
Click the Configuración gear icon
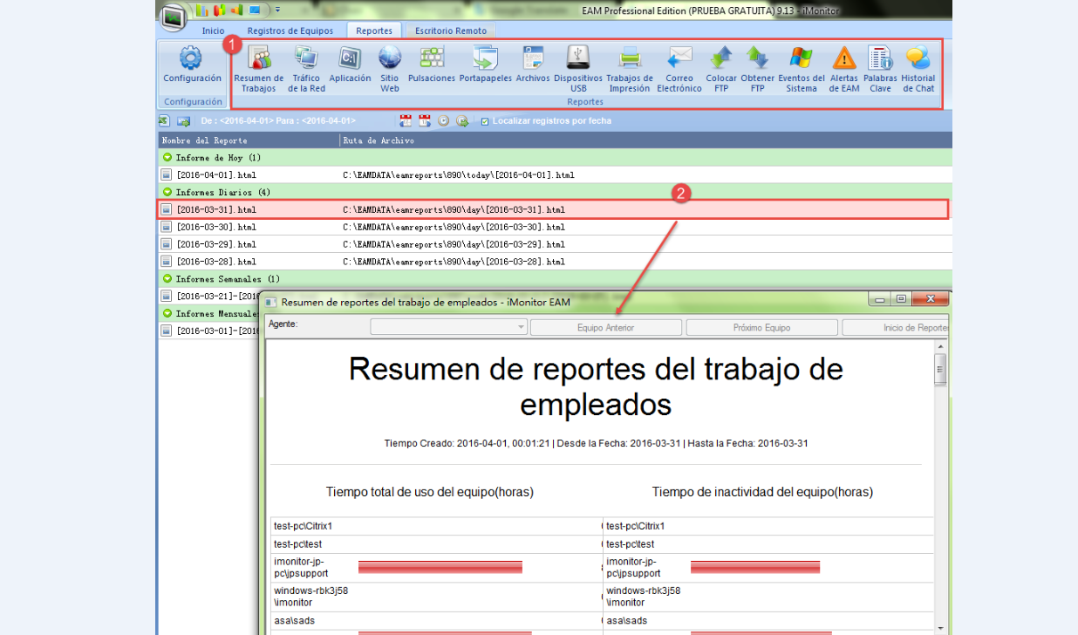tap(191, 59)
